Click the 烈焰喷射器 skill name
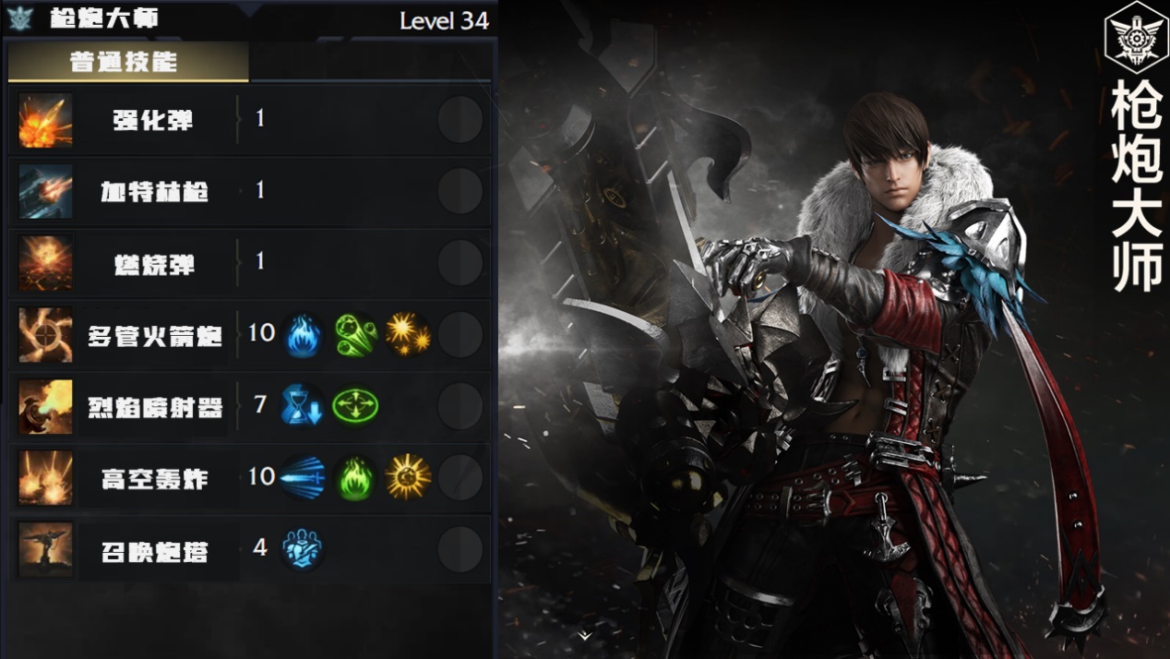The height and width of the screenshot is (659, 1170). 155,407
